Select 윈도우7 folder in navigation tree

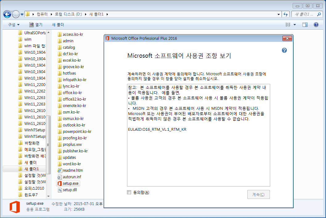tap(28, 195)
